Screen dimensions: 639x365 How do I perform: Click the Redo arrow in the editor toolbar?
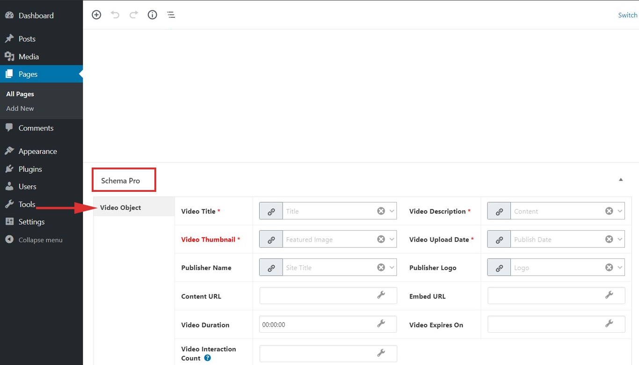coord(134,15)
